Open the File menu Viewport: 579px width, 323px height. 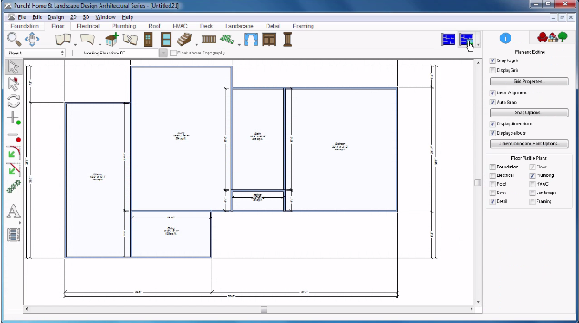point(22,17)
